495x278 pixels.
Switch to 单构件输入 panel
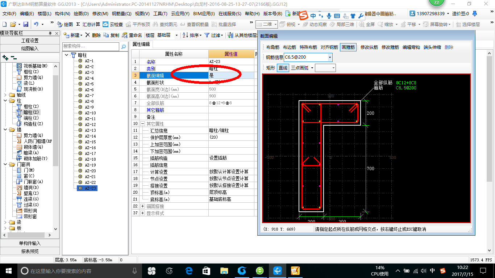(30, 243)
